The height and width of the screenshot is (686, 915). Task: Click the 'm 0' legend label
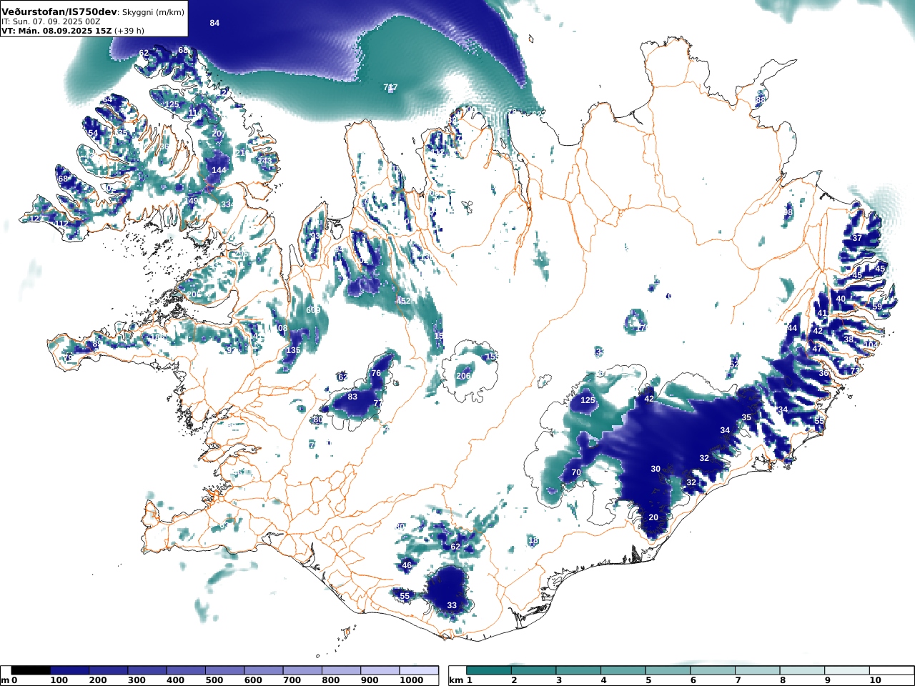[x=9, y=680]
